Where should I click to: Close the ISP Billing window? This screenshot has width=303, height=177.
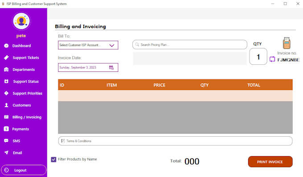point(298,4)
